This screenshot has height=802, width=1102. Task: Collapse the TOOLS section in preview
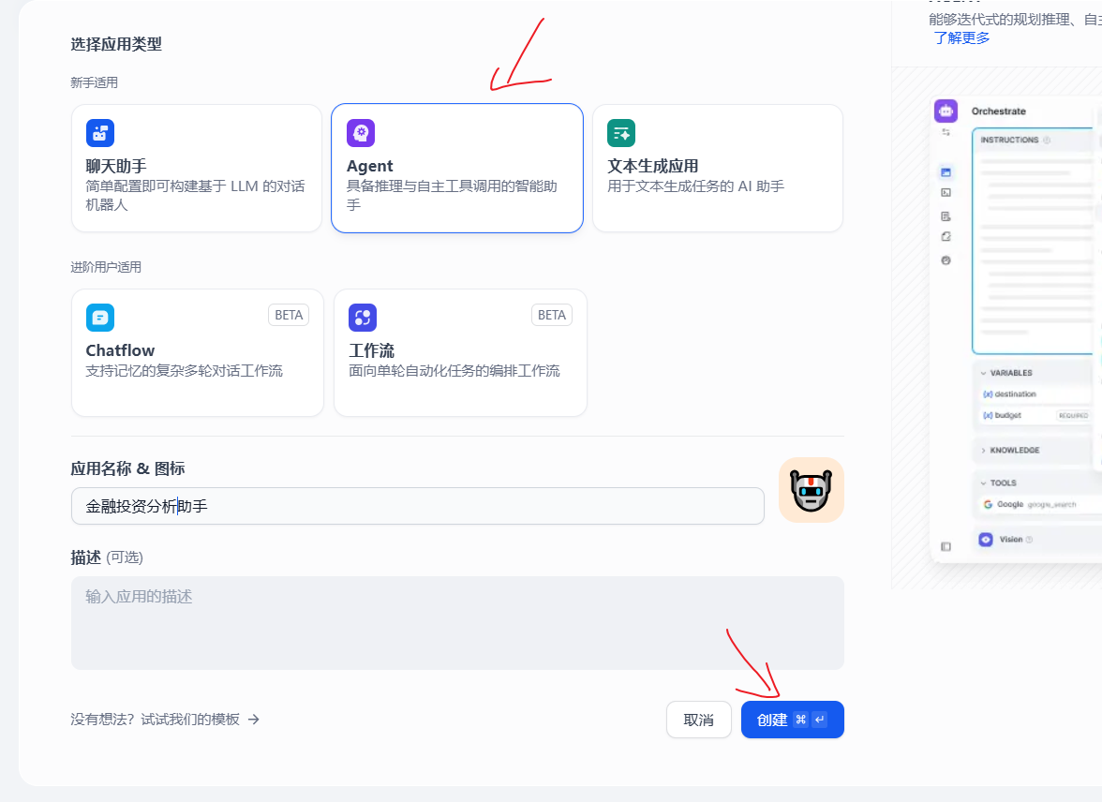[1002, 483]
